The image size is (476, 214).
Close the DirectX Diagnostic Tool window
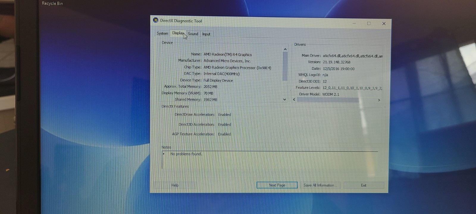click(x=384, y=24)
